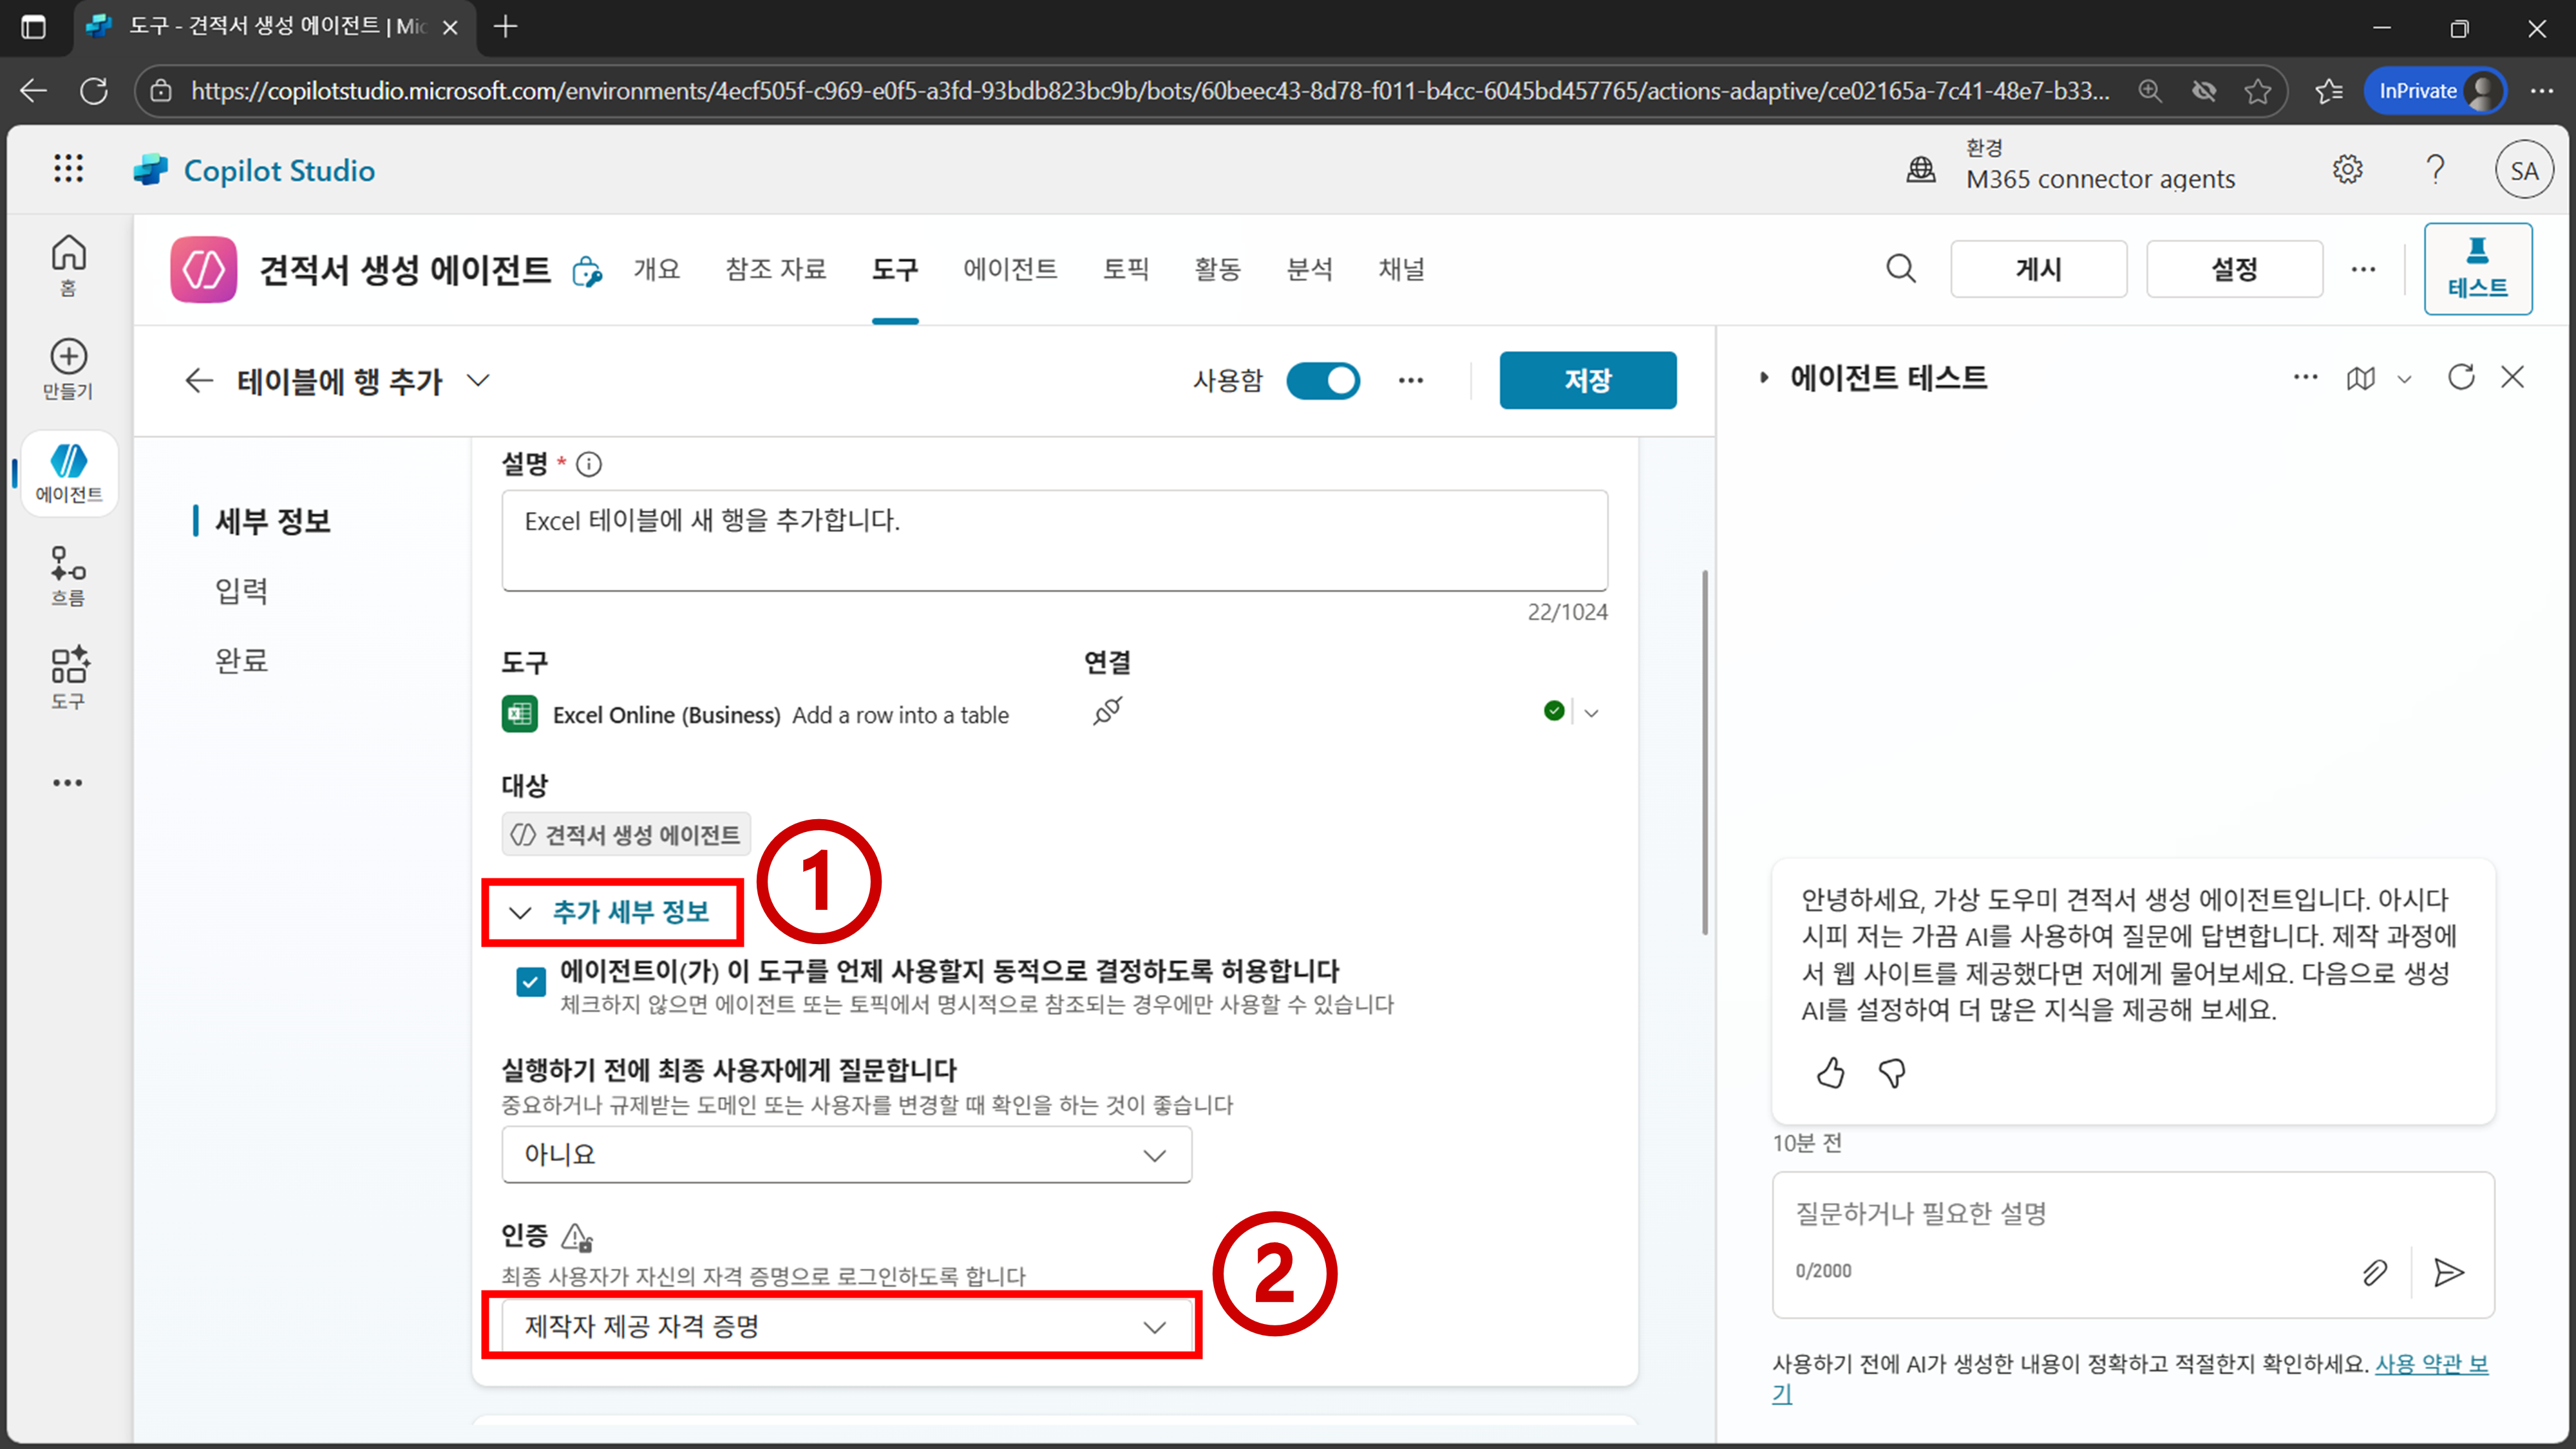Click the attach file paperclip icon
The height and width of the screenshot is (1449, 2576).
tap(2375, 1272)
